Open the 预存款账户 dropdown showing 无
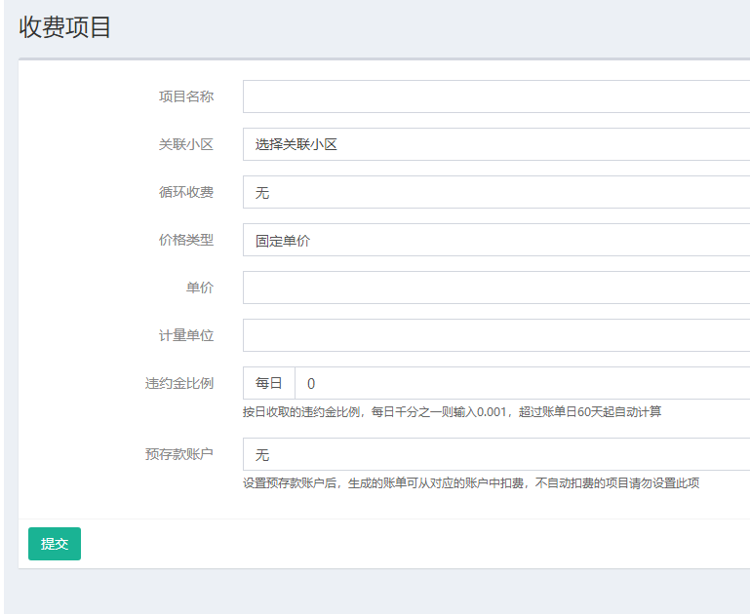Image resolution: width=750 pixels, height=614 pixels. 496,454
